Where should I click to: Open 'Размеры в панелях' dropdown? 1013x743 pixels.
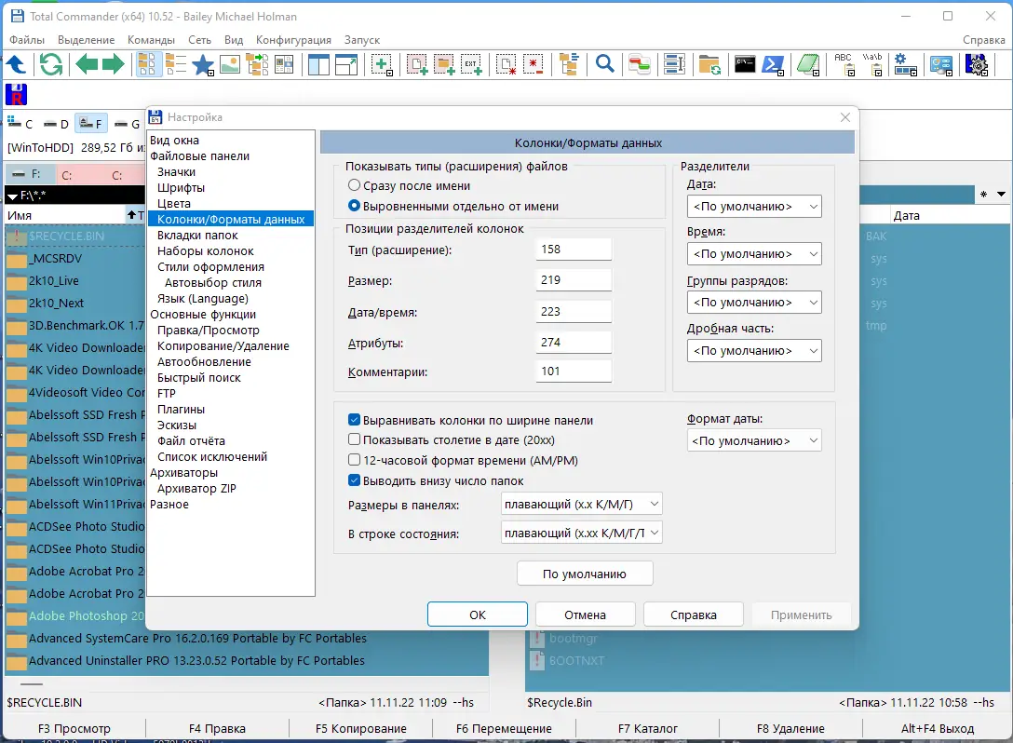pos(581,504)
